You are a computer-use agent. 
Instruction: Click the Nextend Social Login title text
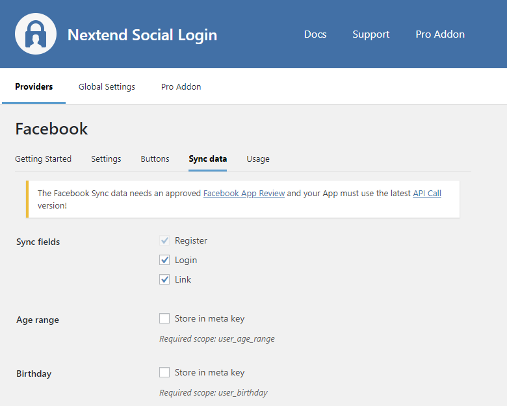click(x=142, y=35)
